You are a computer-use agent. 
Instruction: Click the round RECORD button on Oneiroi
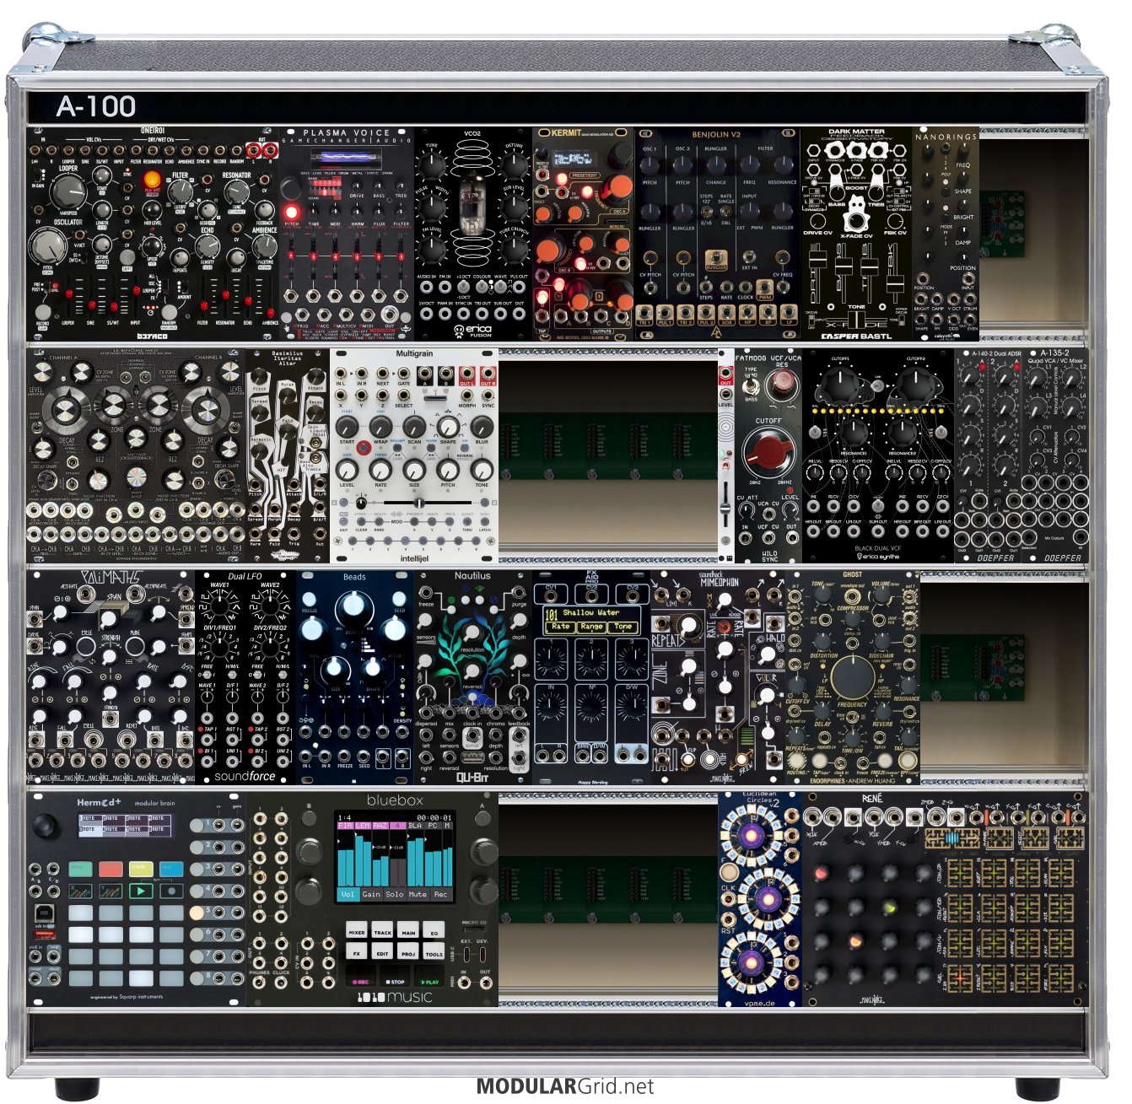[43, 310]
